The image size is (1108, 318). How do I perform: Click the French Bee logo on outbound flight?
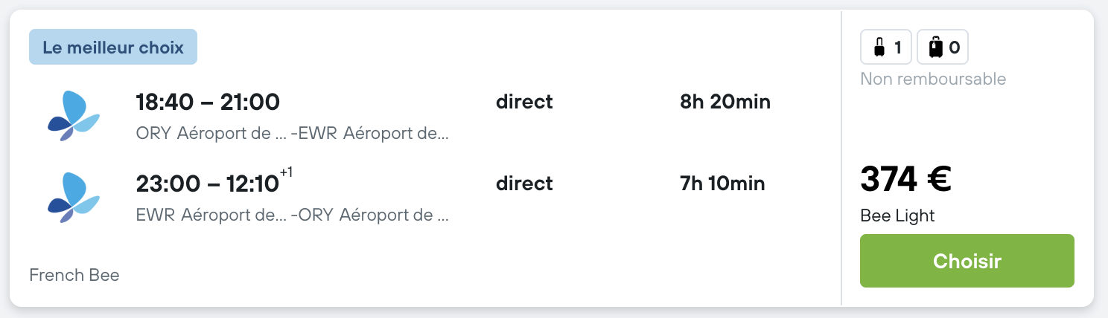pos(74,116)
